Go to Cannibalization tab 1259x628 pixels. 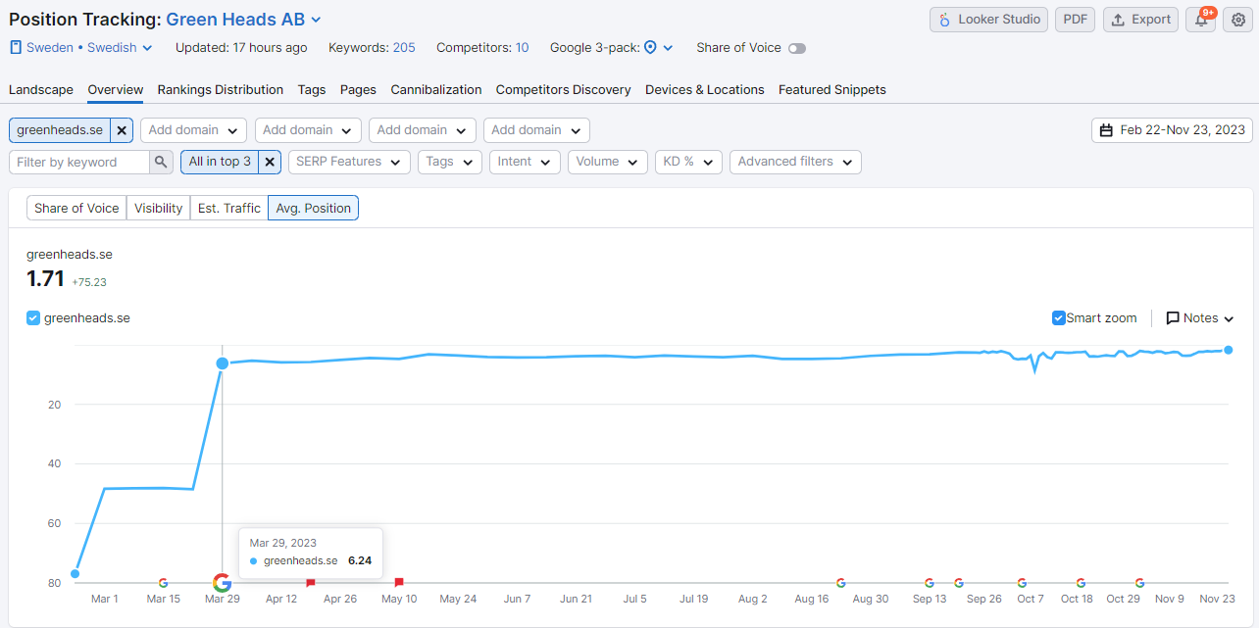pyautogui.click(x=436, y=89)
